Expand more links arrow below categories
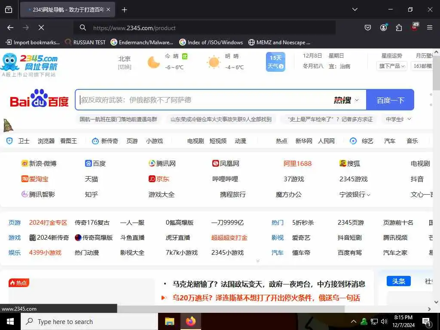 tap(258, 261)
